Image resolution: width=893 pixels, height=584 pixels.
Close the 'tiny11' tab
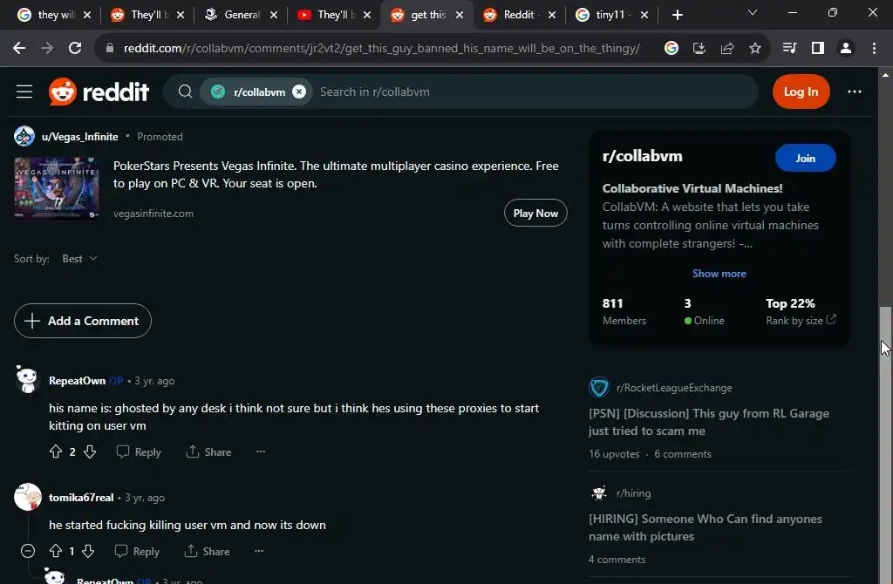click(644, 15)
